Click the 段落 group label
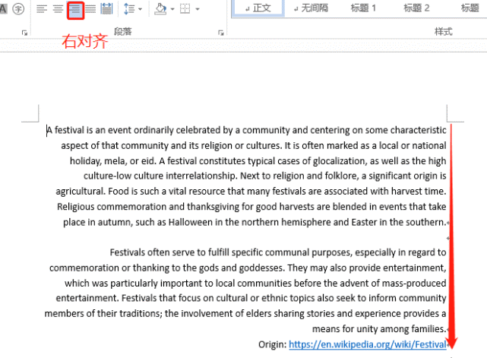Screen dimensions: 487x358 123,31
